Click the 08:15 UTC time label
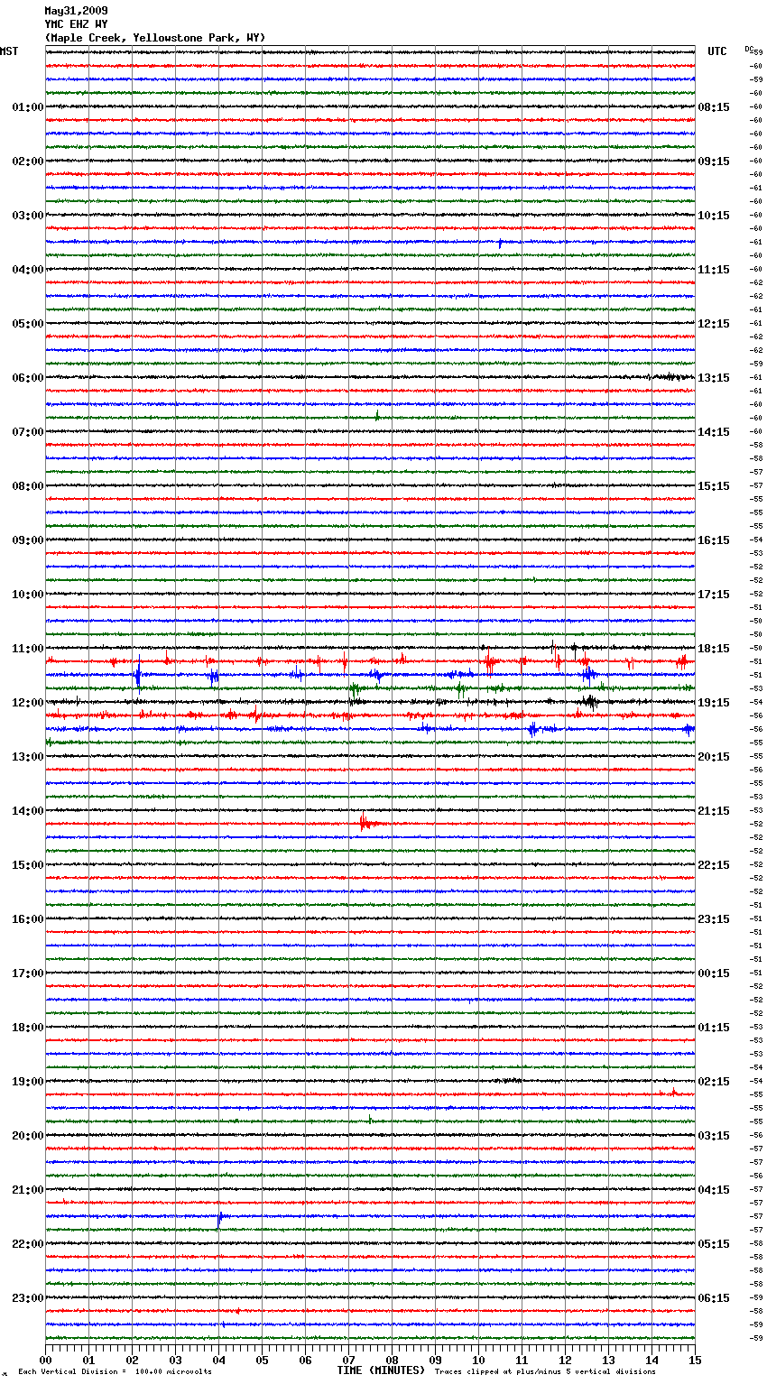This screenshot has height=1384, width=767. pos(714,107)
